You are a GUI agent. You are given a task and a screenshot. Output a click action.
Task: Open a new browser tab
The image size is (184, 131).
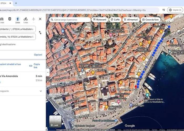(16, 3)
